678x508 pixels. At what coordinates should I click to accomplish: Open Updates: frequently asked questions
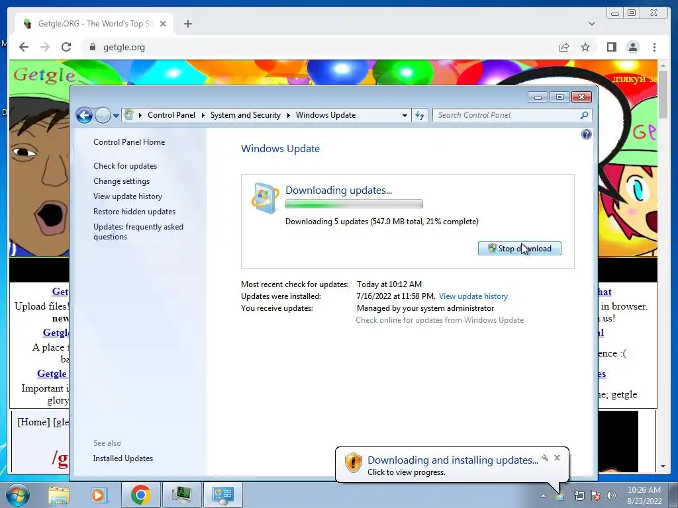coord(138,232)
